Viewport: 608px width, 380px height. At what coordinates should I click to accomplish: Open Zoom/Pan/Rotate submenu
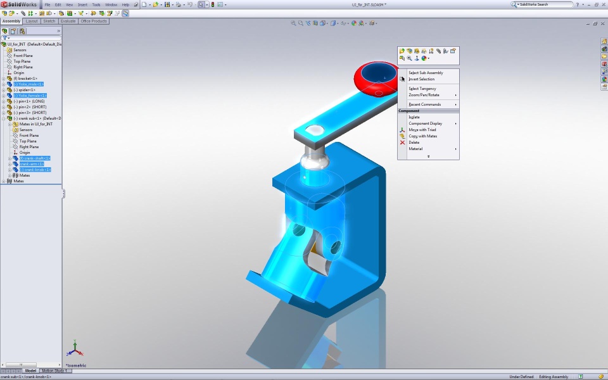tap(429, 95)
